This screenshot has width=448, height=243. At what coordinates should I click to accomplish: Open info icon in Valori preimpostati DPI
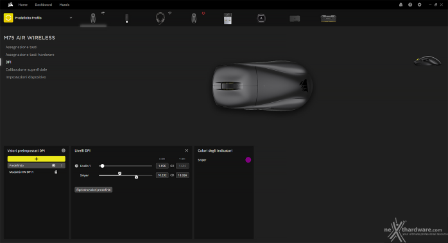64,150
